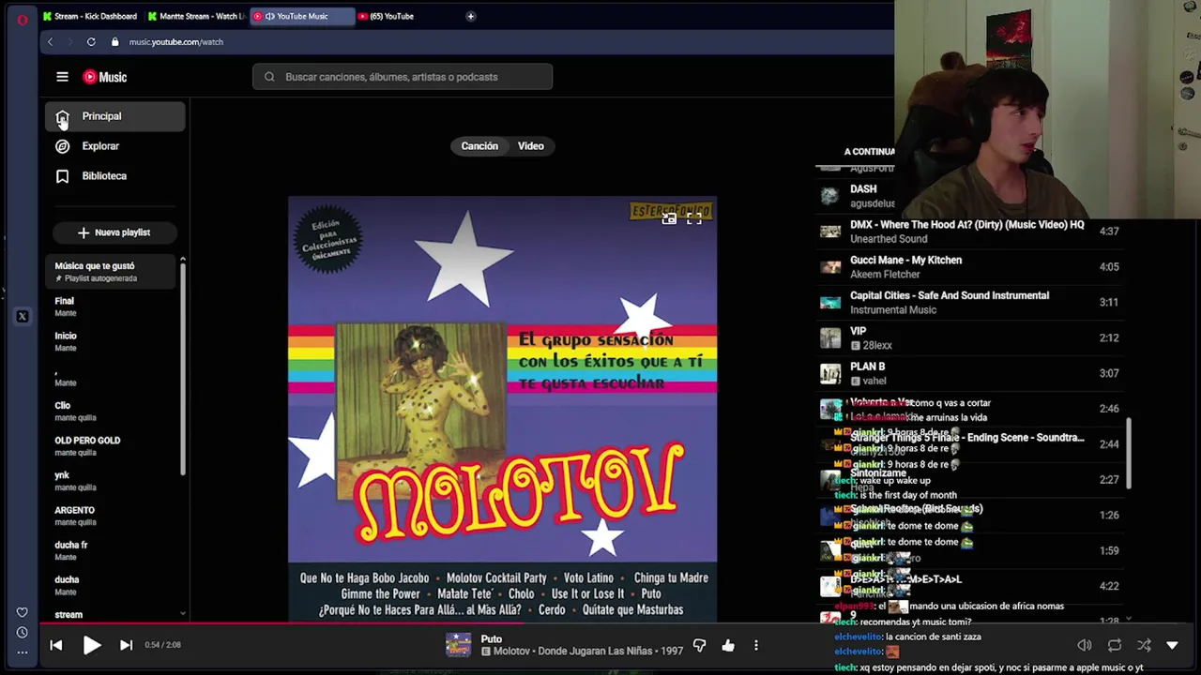Skip to previous track
1201x675 pixels.
[56, 645]
